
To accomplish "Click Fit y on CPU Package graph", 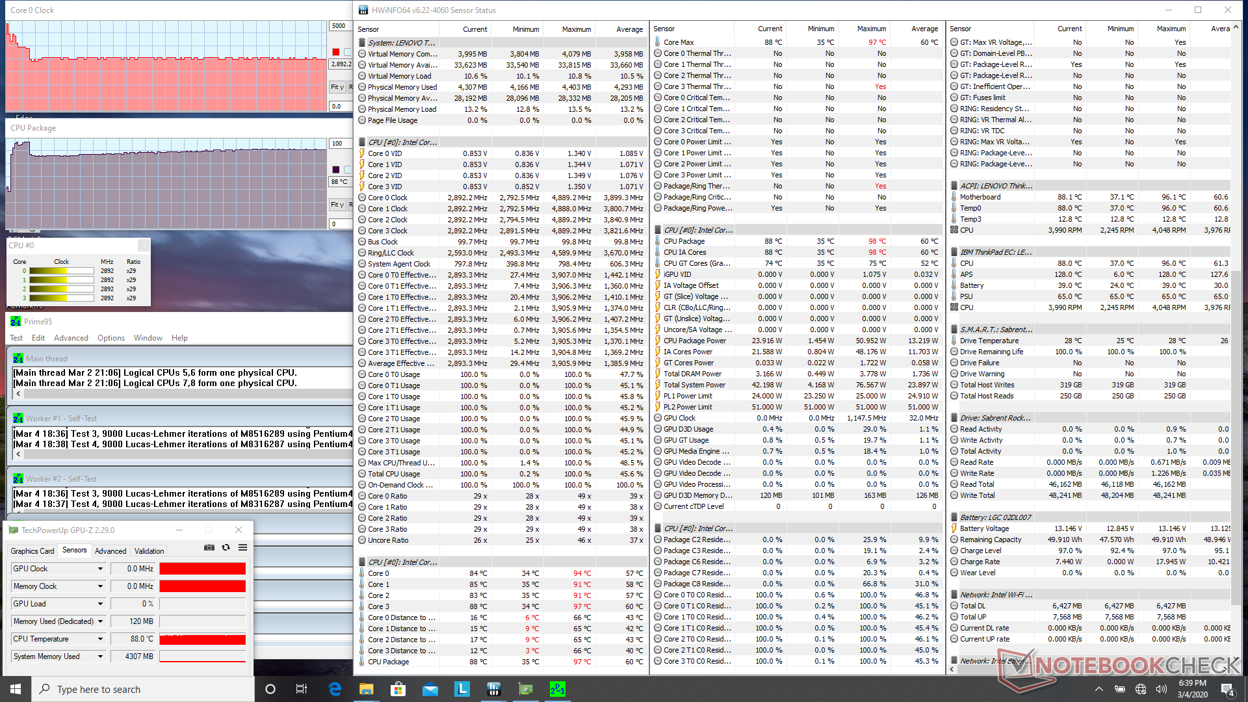I will [337, 205].
